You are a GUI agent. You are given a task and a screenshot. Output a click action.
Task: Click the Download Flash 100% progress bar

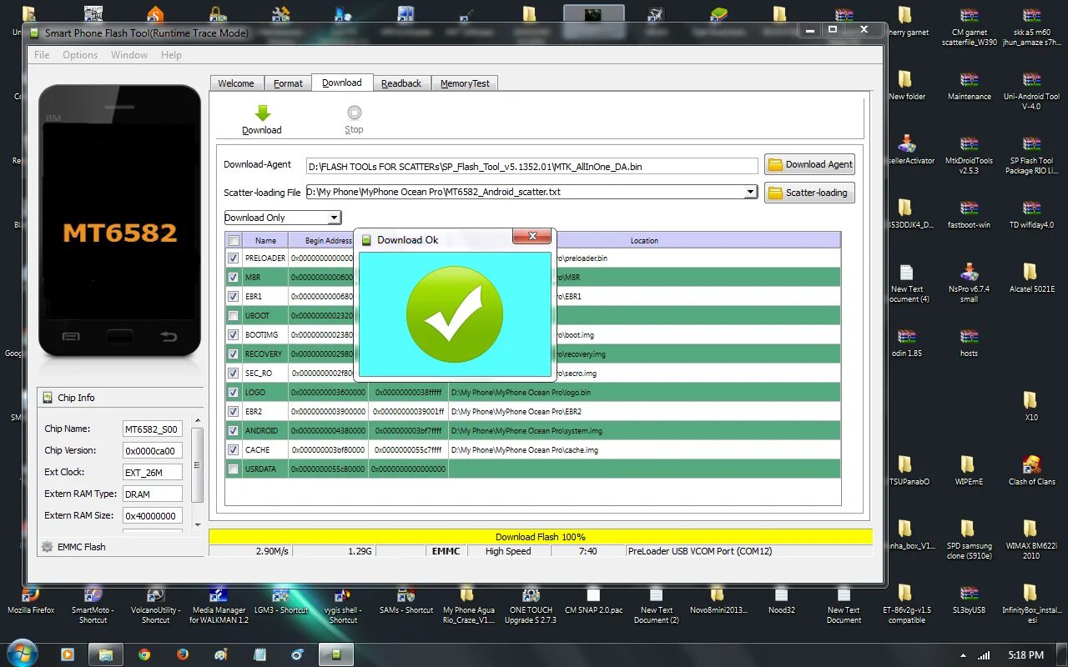541,537
